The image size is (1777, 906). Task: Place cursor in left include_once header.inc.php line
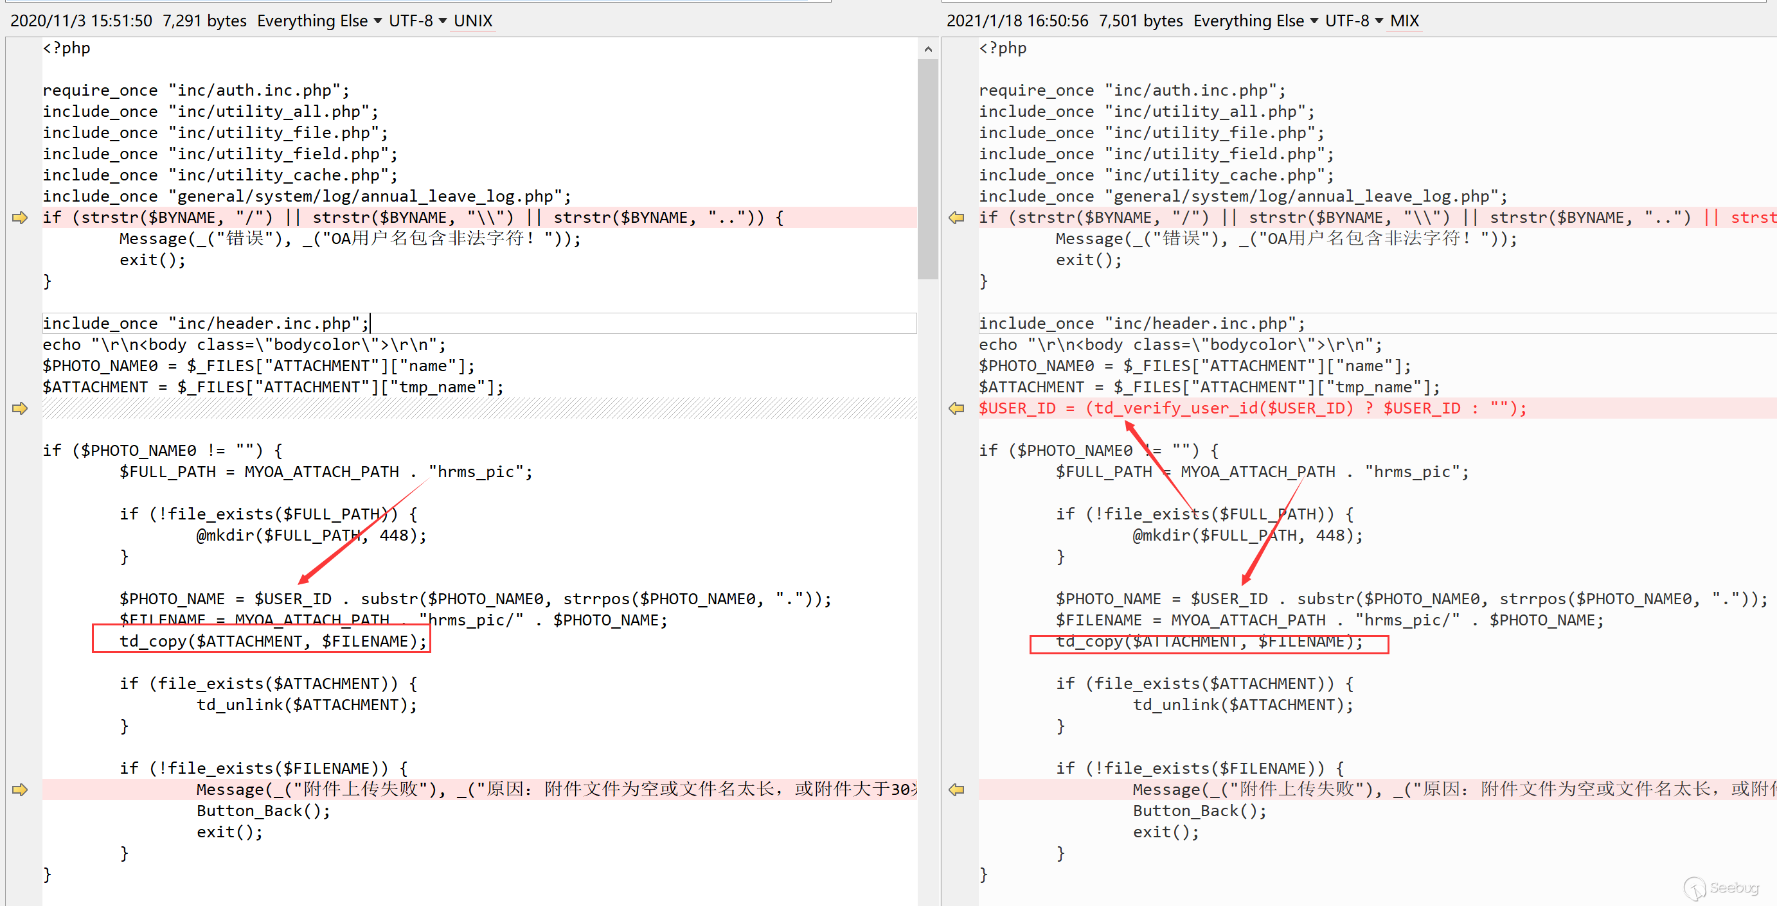tap(207, 323)
